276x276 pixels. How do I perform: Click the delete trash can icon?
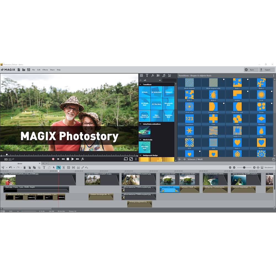coord(25,168)
